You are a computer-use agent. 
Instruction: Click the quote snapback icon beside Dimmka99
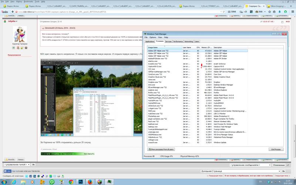coord(43,28)
